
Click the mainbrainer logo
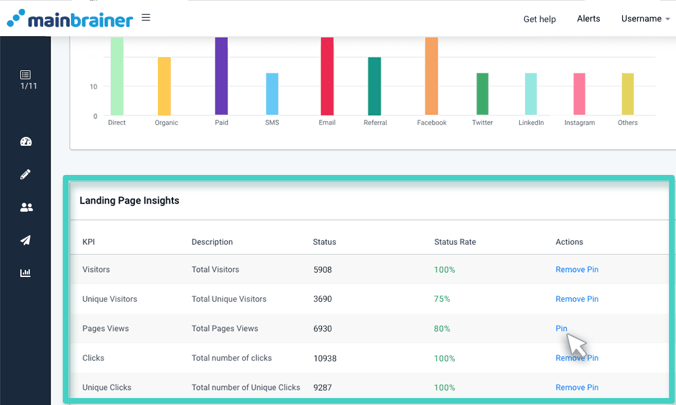70,18
